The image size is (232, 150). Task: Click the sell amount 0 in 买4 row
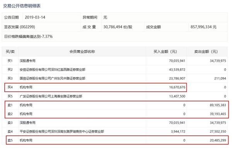coord(225,87)
